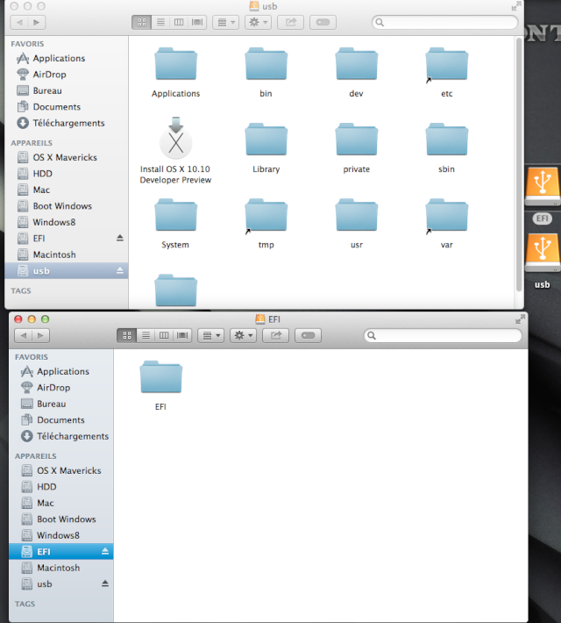Eject EFI in EFI window sidebar
The image size is (561, 623).
(105, 551)
